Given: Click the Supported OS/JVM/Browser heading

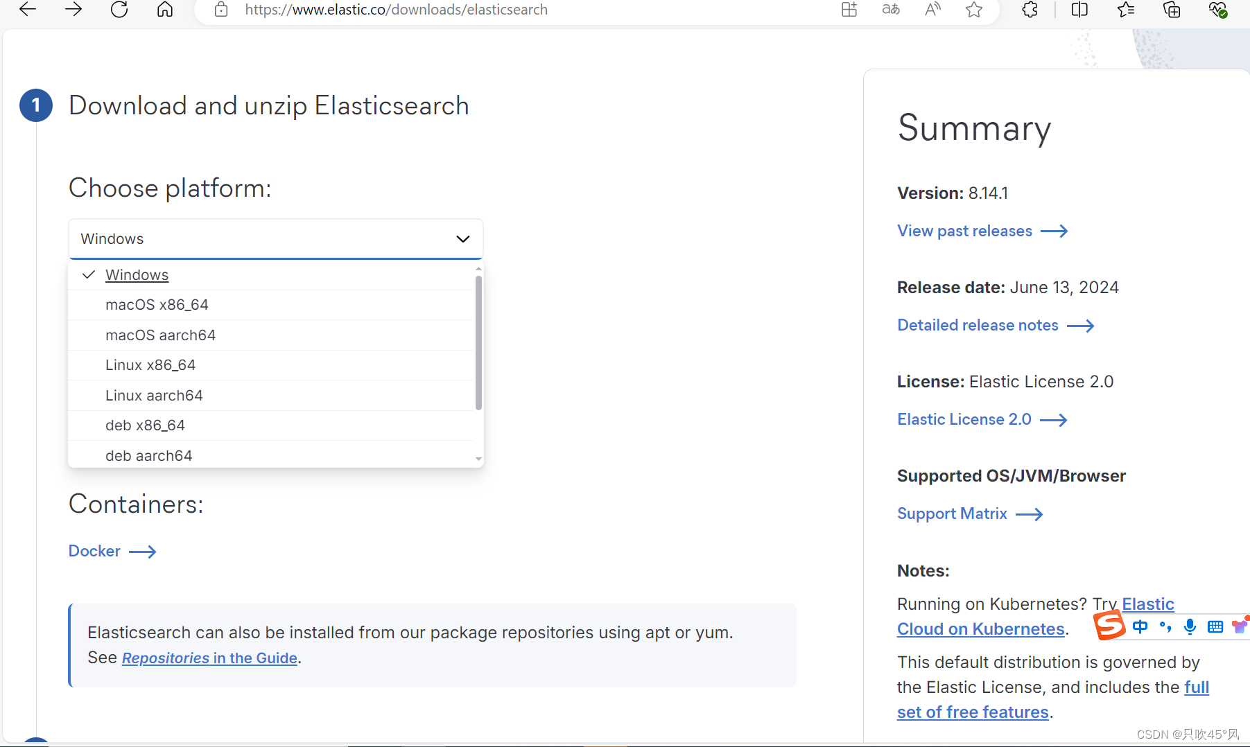Looking at the screenshot, I should tap(1012, 476).
